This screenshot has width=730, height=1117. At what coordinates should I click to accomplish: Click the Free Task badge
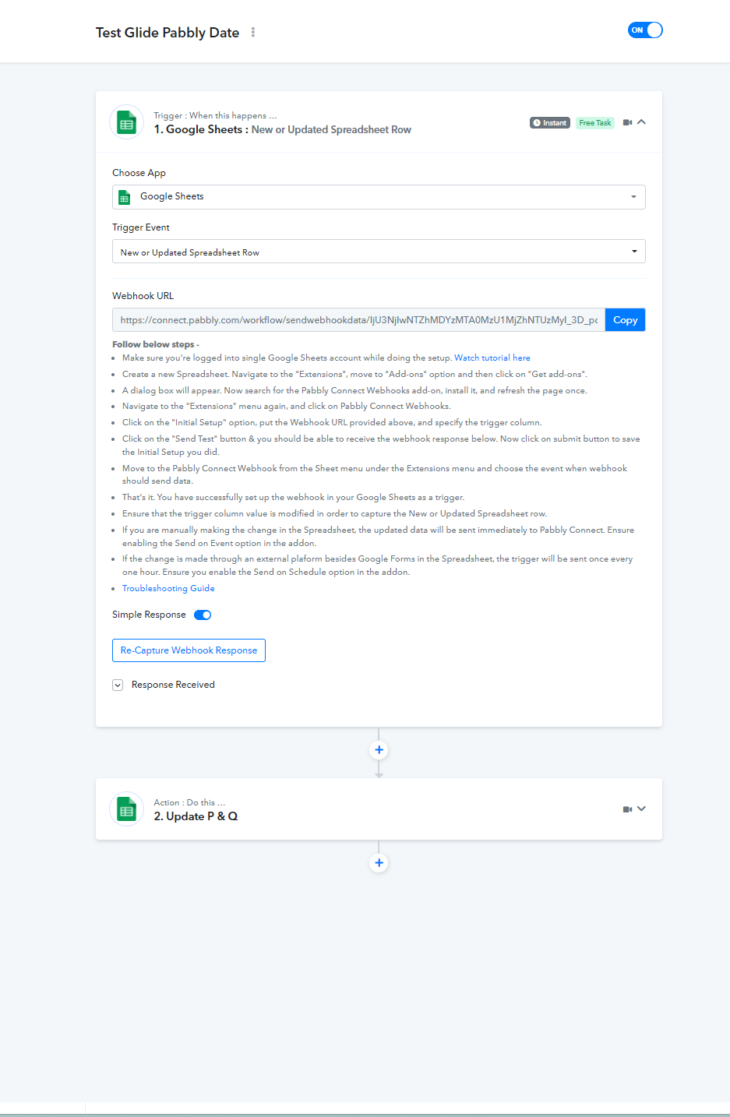[x=595, y=123]
